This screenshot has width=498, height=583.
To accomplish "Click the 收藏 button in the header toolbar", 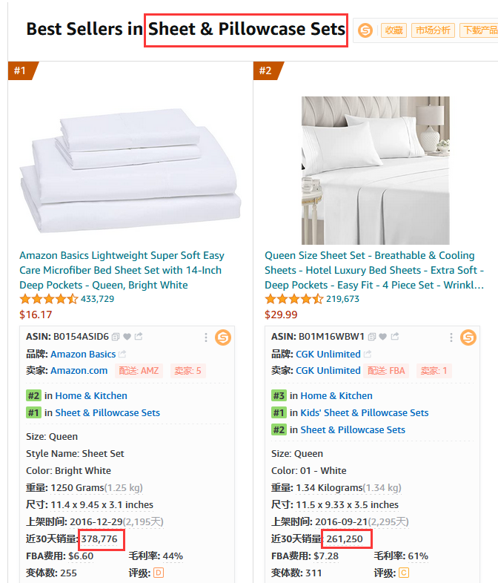I will click(x=394, y=30).
